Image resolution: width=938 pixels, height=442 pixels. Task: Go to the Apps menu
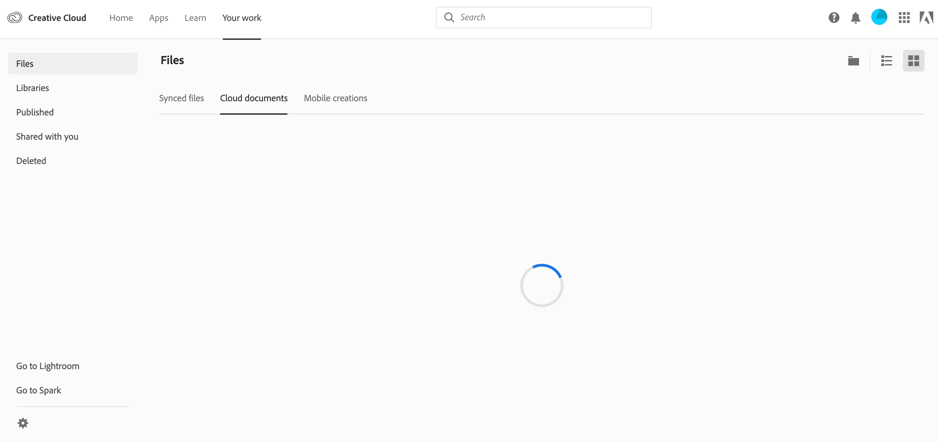pos(158,18)
